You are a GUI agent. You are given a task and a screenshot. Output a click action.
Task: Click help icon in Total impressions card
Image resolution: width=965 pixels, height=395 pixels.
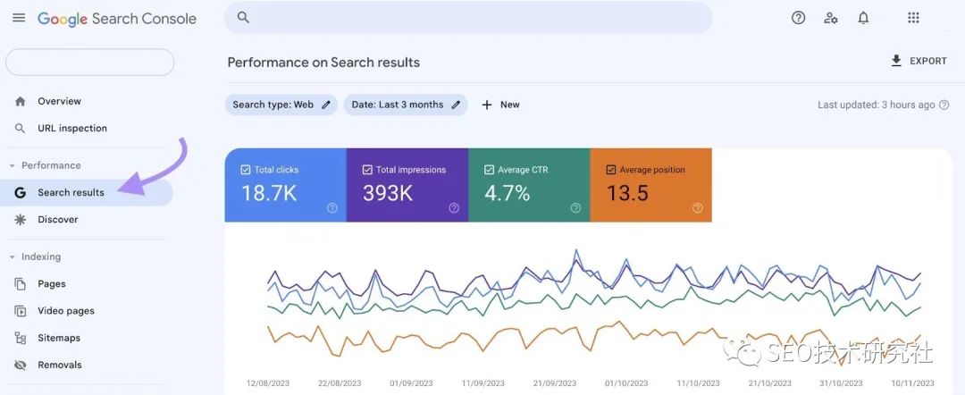pos(454,208)
